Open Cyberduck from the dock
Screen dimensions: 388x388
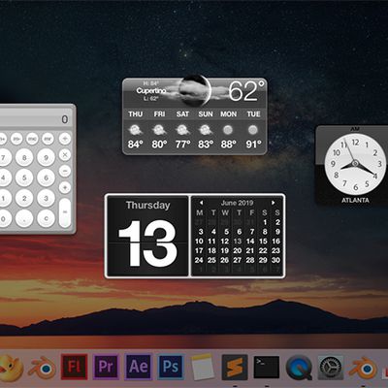click(x=10, y=369)
